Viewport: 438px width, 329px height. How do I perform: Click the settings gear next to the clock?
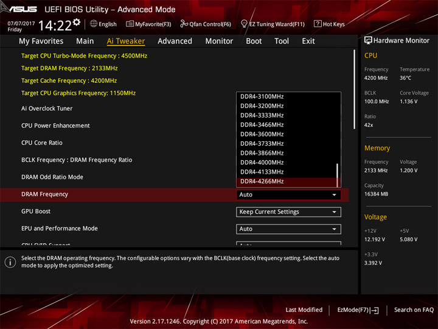click(x=77, y=22)
